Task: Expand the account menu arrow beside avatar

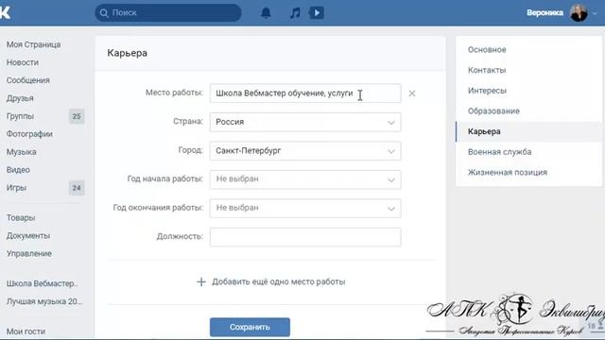Action: click(595, 13)
